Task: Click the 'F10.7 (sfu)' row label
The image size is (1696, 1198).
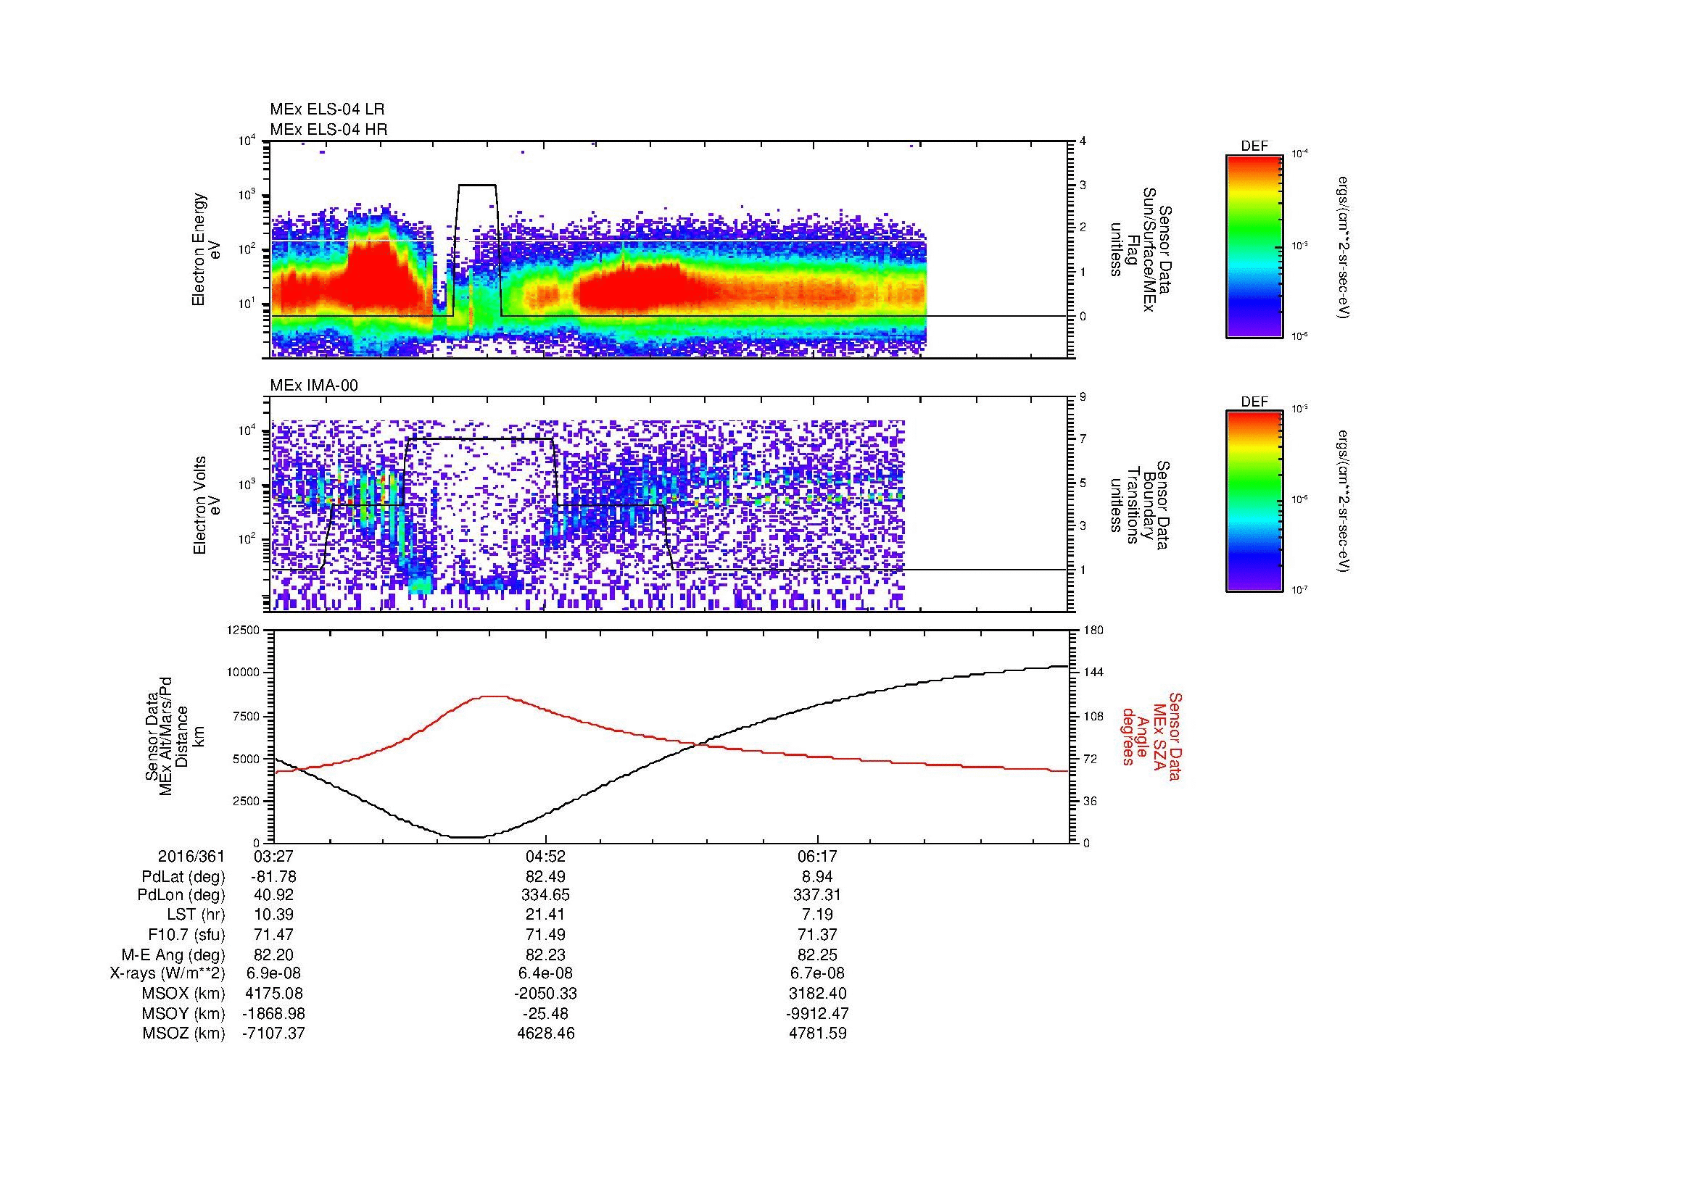Action: tap(186, 935)
